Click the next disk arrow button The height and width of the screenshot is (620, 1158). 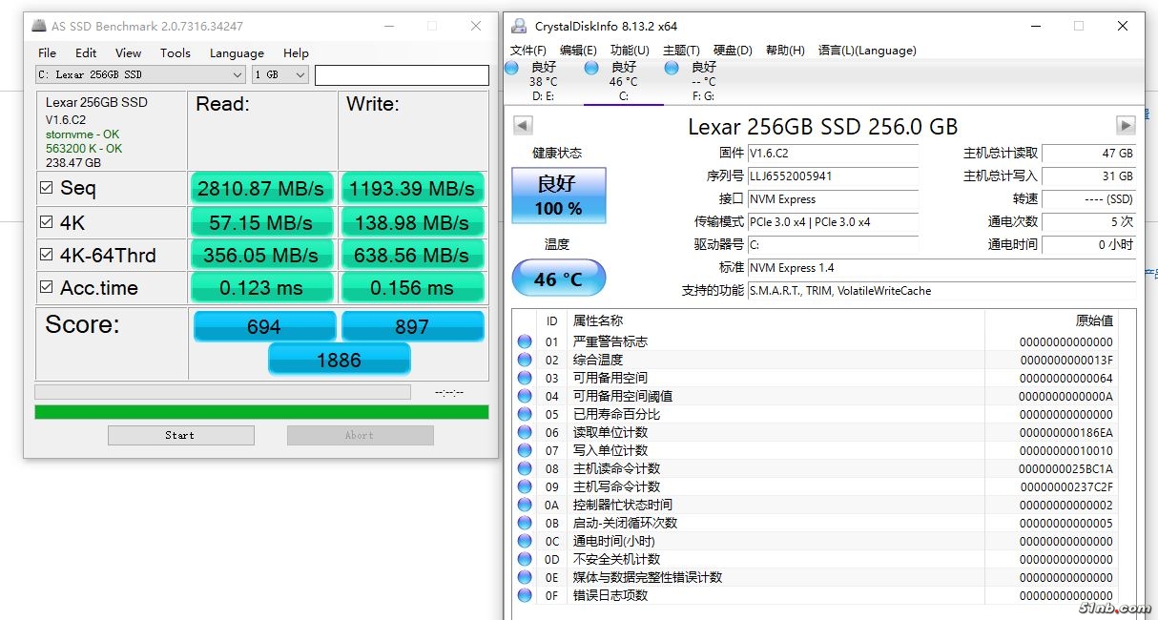(1126, 126)
